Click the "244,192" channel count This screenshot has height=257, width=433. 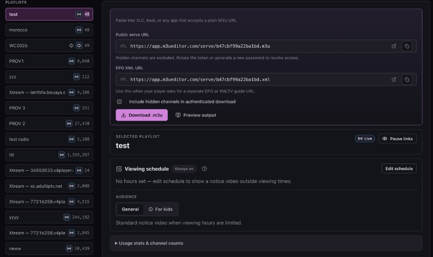tap(81, 217)
